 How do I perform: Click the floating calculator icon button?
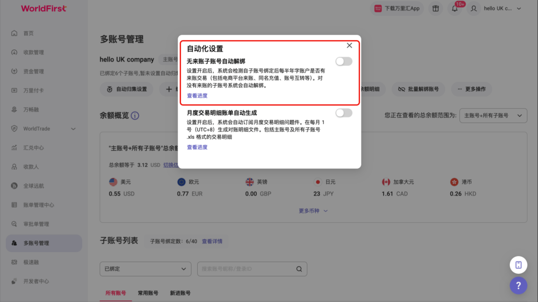coord(518,265)
